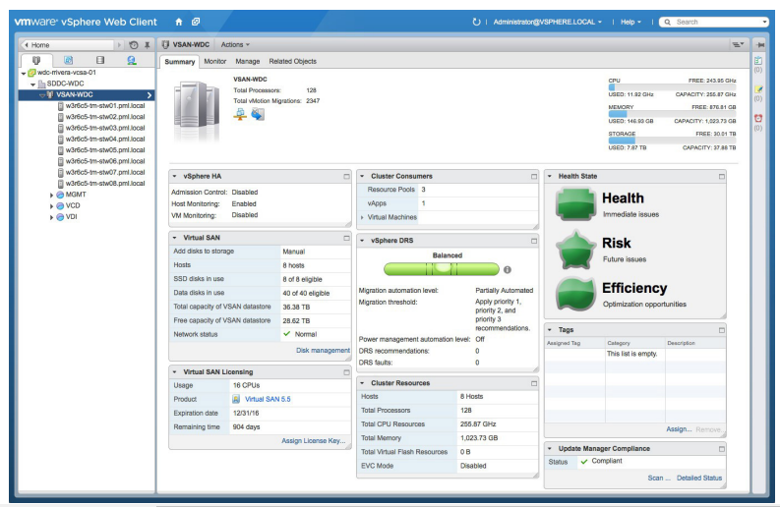Open the new window link icon in header
This screenshot has height=507, width=780.
196,22
